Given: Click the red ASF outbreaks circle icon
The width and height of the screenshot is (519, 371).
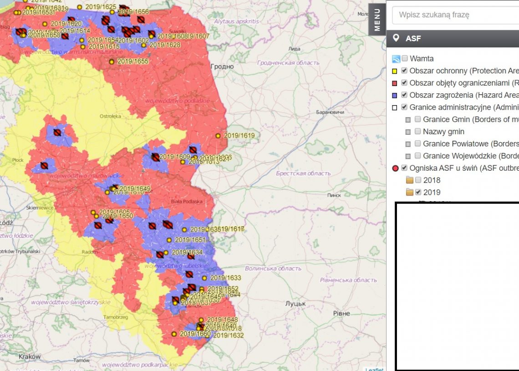Looking at the screenshot, I should click(395, 168).
